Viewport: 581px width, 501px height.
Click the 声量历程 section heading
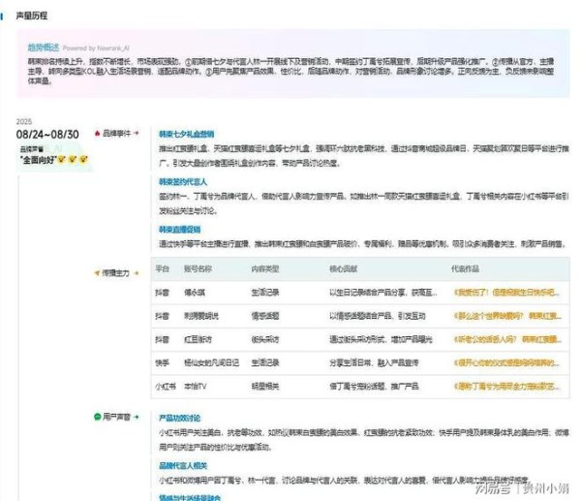point(32,16)
